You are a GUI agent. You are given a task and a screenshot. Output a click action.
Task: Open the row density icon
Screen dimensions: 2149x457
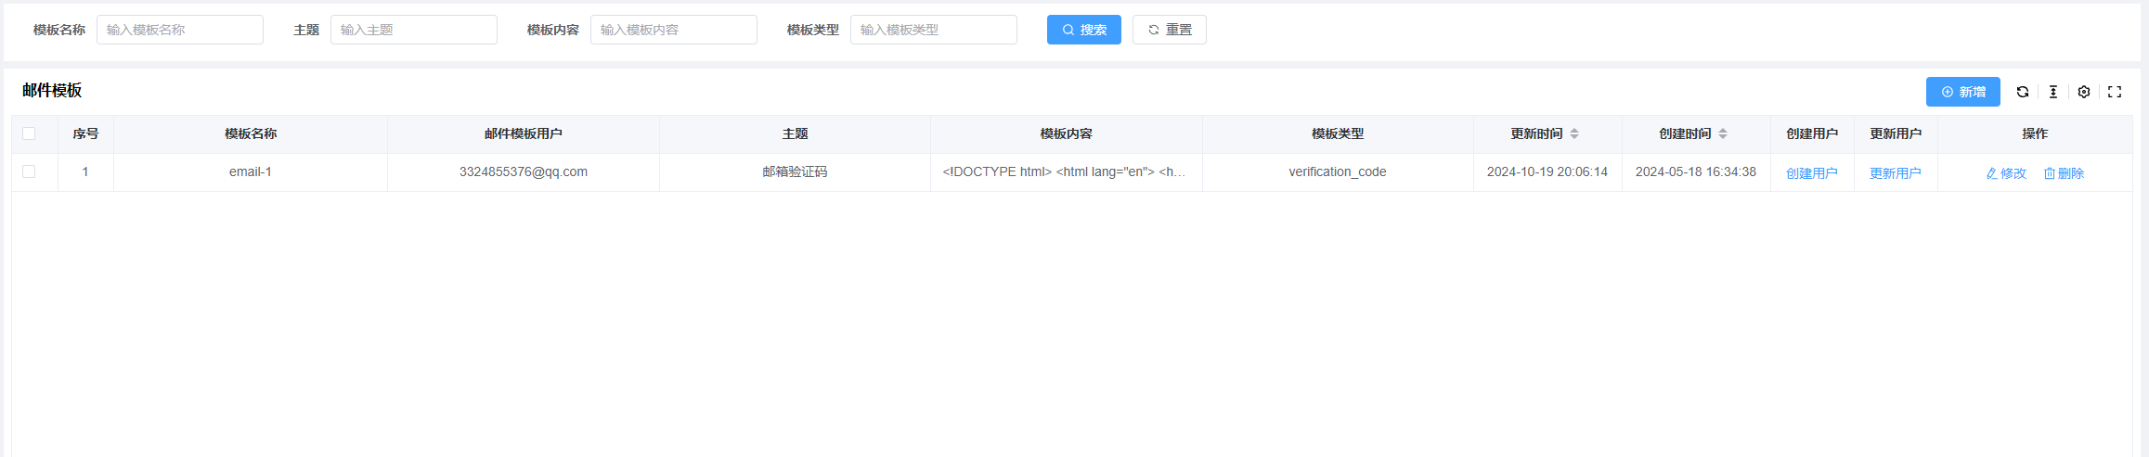click(x=2053, y=92)
